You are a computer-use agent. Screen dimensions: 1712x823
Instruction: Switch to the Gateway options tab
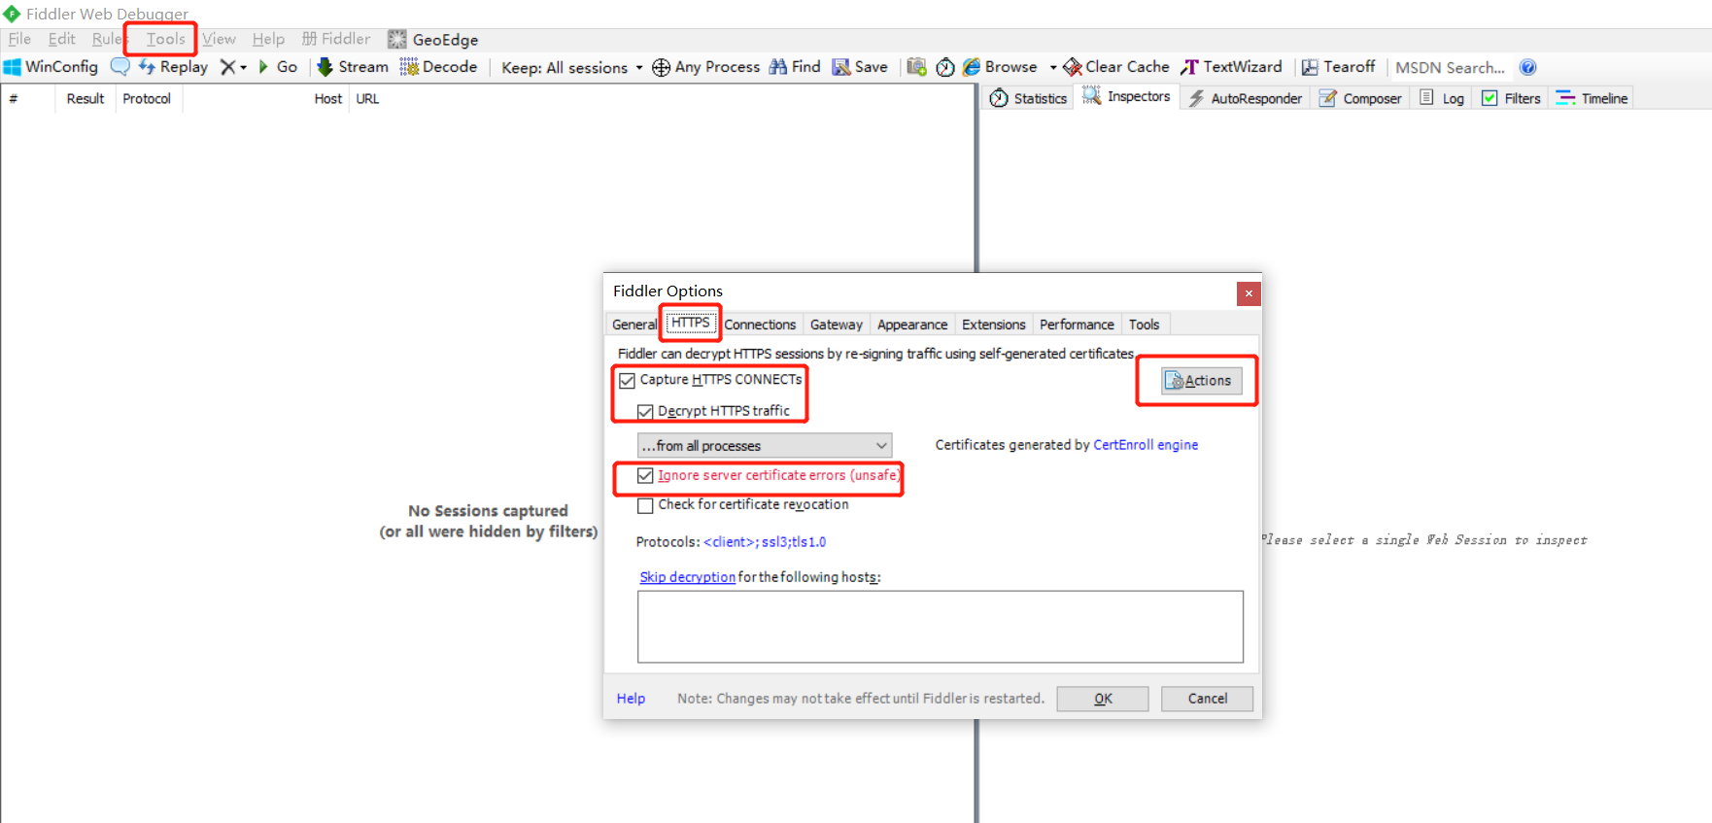click(837, 325)
